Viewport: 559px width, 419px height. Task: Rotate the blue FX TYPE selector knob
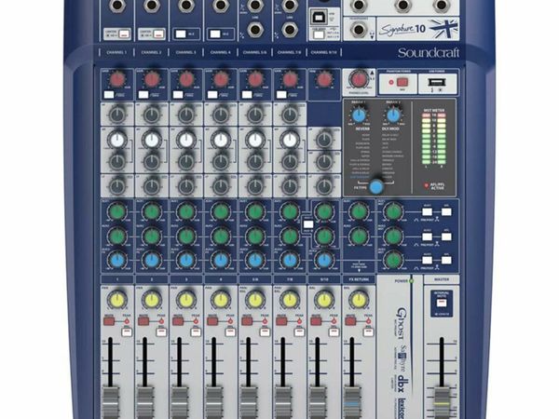376,186
